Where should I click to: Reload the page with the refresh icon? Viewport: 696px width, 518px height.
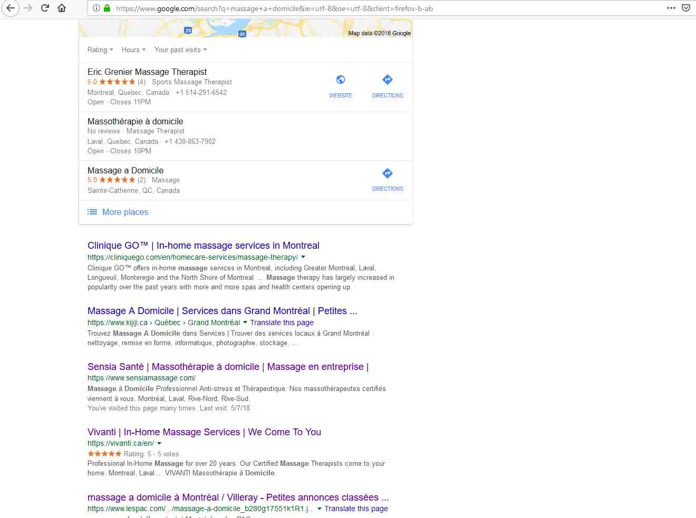click(45, 8)
